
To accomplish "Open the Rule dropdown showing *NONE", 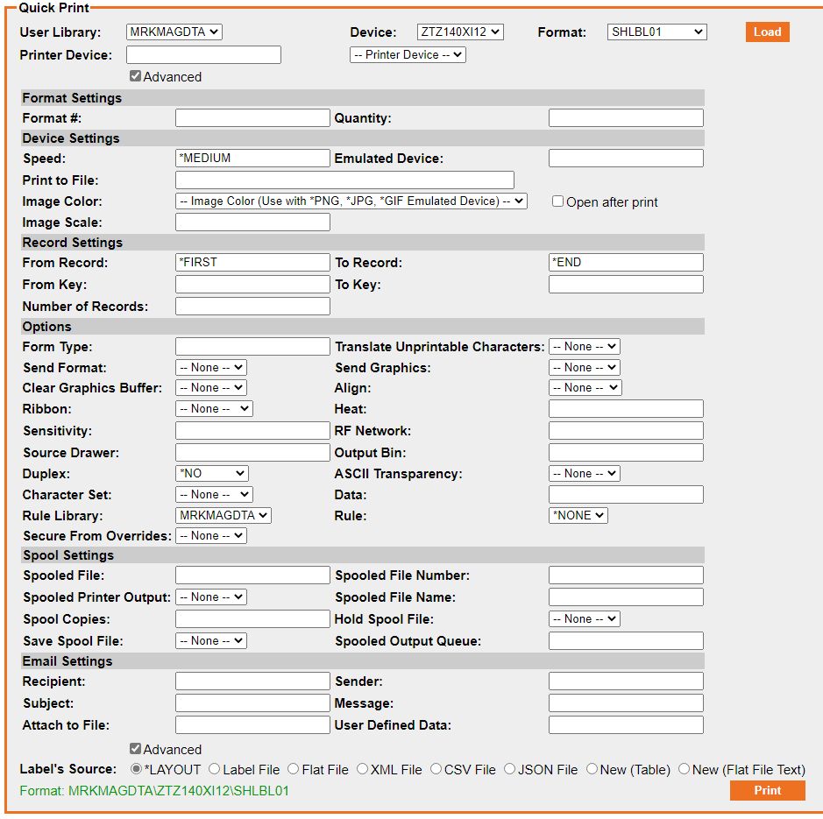I will (x=578, y=515).
